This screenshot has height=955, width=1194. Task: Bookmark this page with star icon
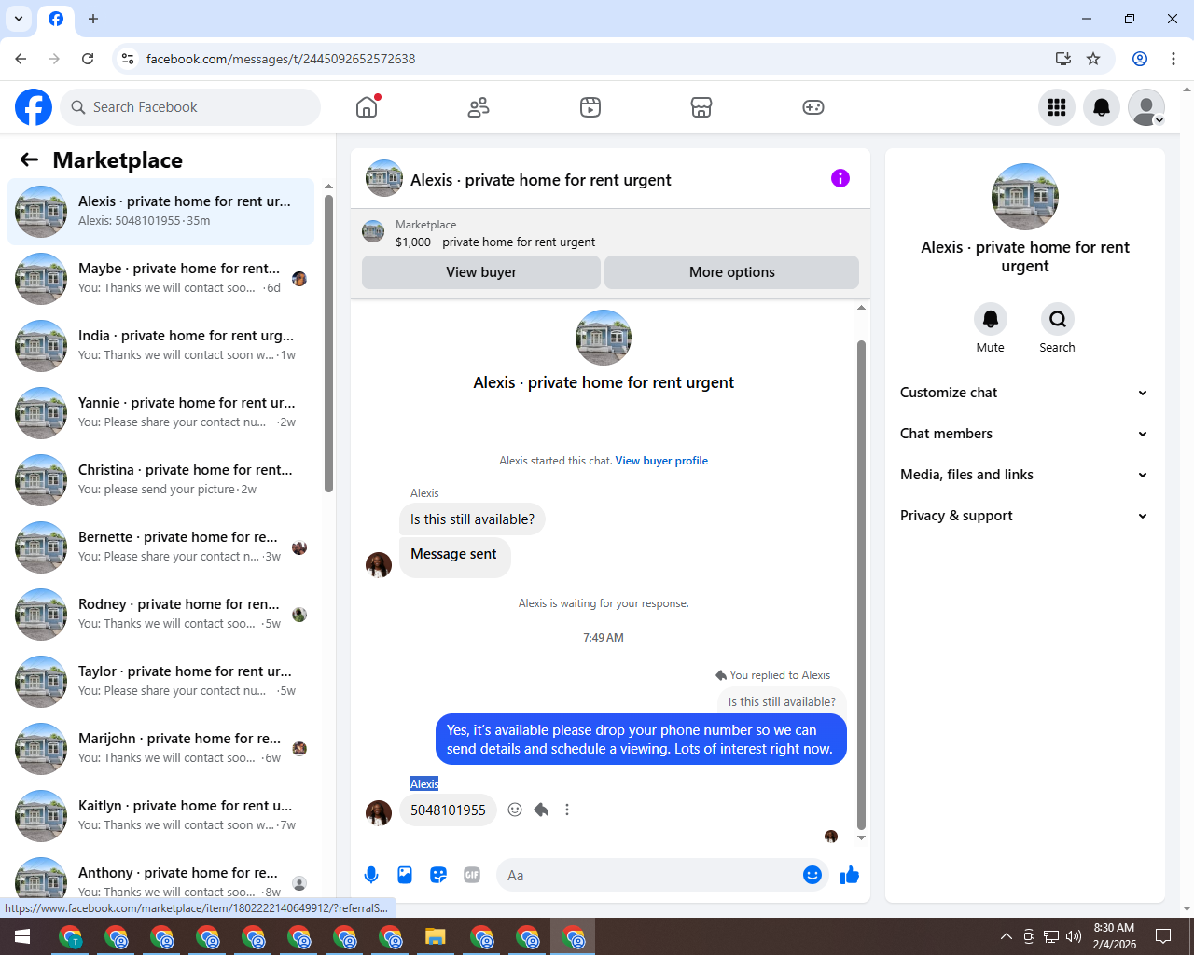tap(1093, 59)
